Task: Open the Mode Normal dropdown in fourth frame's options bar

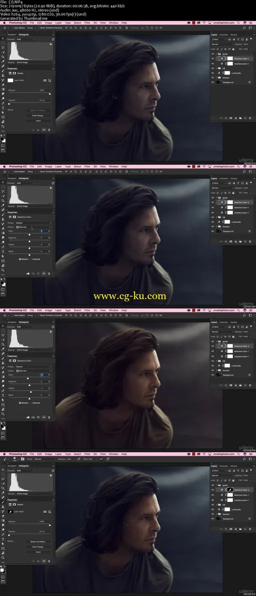Action: tap(45, 459)
